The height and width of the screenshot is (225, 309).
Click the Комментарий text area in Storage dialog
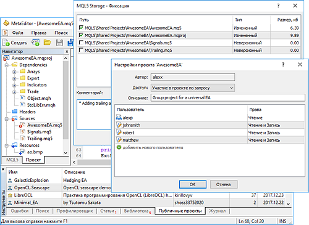point(94,115)
